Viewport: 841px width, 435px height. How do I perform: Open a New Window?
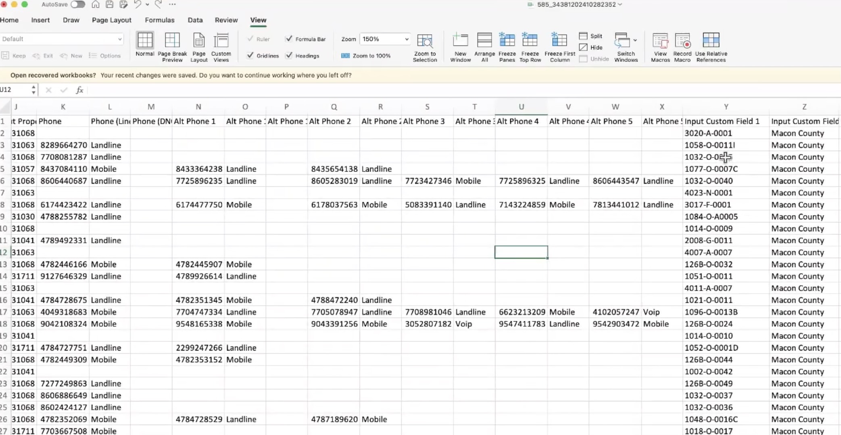[460, 41]
